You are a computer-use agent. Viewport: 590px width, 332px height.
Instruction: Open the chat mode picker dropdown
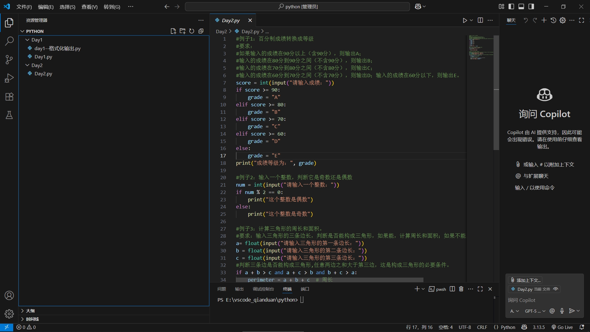point(514,311)
